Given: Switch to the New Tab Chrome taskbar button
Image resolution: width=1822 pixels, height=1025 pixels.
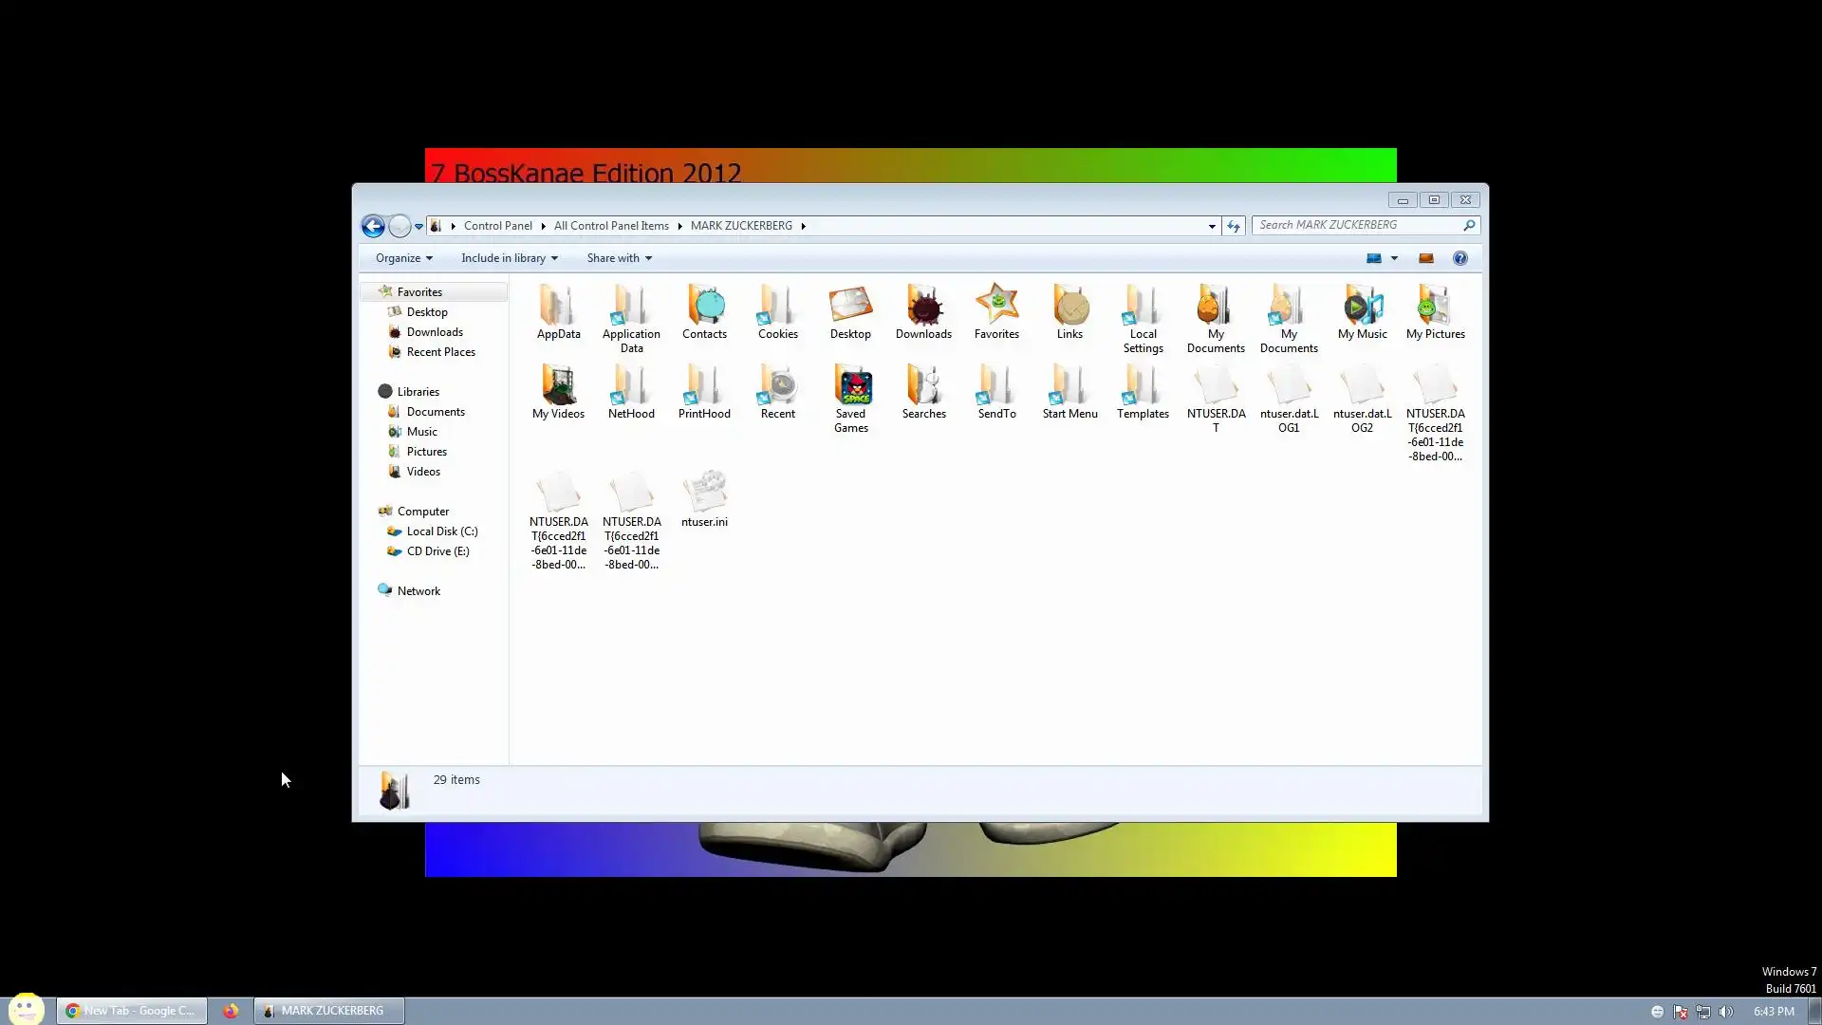Looking at the screenshot, I should [132, 1011].
